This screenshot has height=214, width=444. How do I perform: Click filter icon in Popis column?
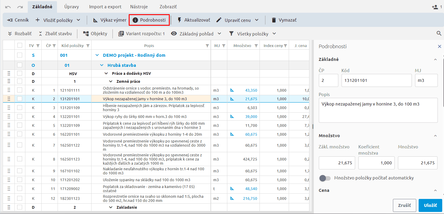pyautogui.click(x=207, y=46)
